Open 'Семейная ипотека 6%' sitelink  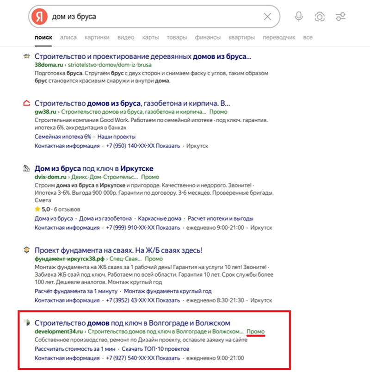point(63,136)
